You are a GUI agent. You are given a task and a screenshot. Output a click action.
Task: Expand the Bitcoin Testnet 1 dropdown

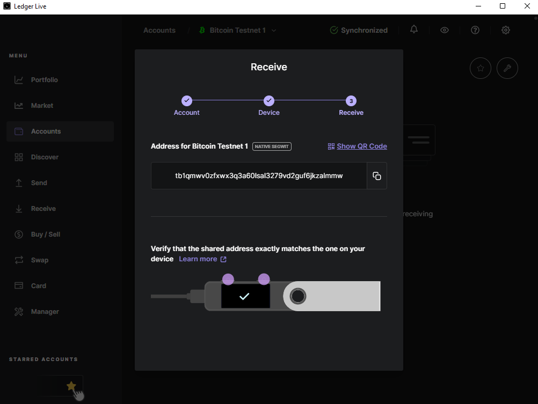[x=274, y=31]
